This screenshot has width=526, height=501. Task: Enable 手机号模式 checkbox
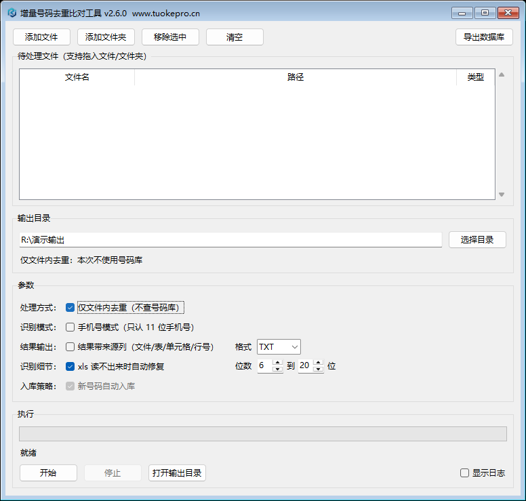[70, 327]
